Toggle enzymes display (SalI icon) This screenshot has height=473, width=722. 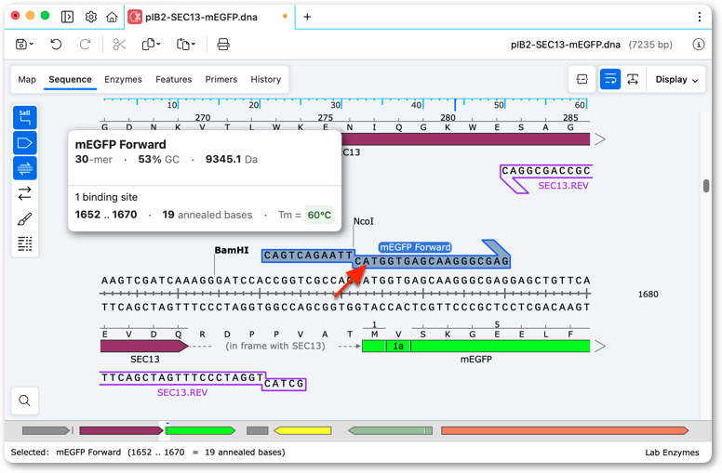(x=25, y=117)
